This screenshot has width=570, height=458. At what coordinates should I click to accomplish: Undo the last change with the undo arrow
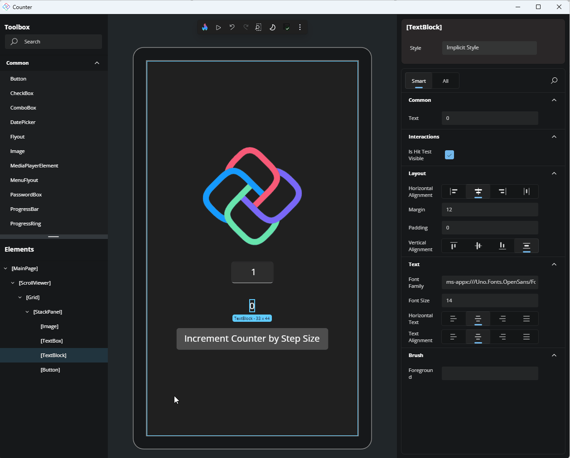232,27
